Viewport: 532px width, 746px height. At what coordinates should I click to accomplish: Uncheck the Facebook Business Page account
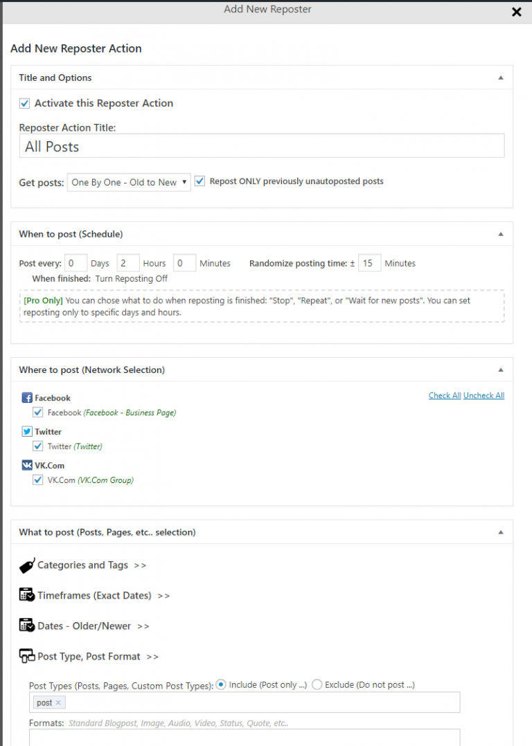click(x=37, y=412)
